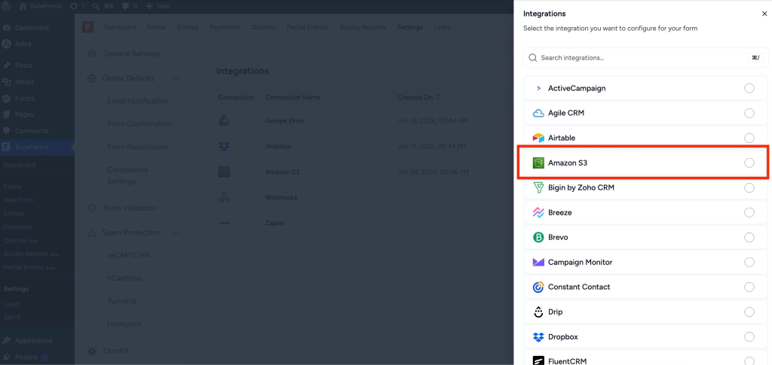Screen dimensions: 772x365
Task: Select the Drip radio button
Action: [x=749, y=312]
